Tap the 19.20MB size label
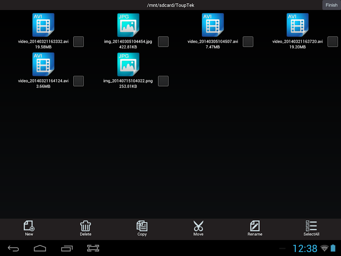 click(x=297, y=47)
